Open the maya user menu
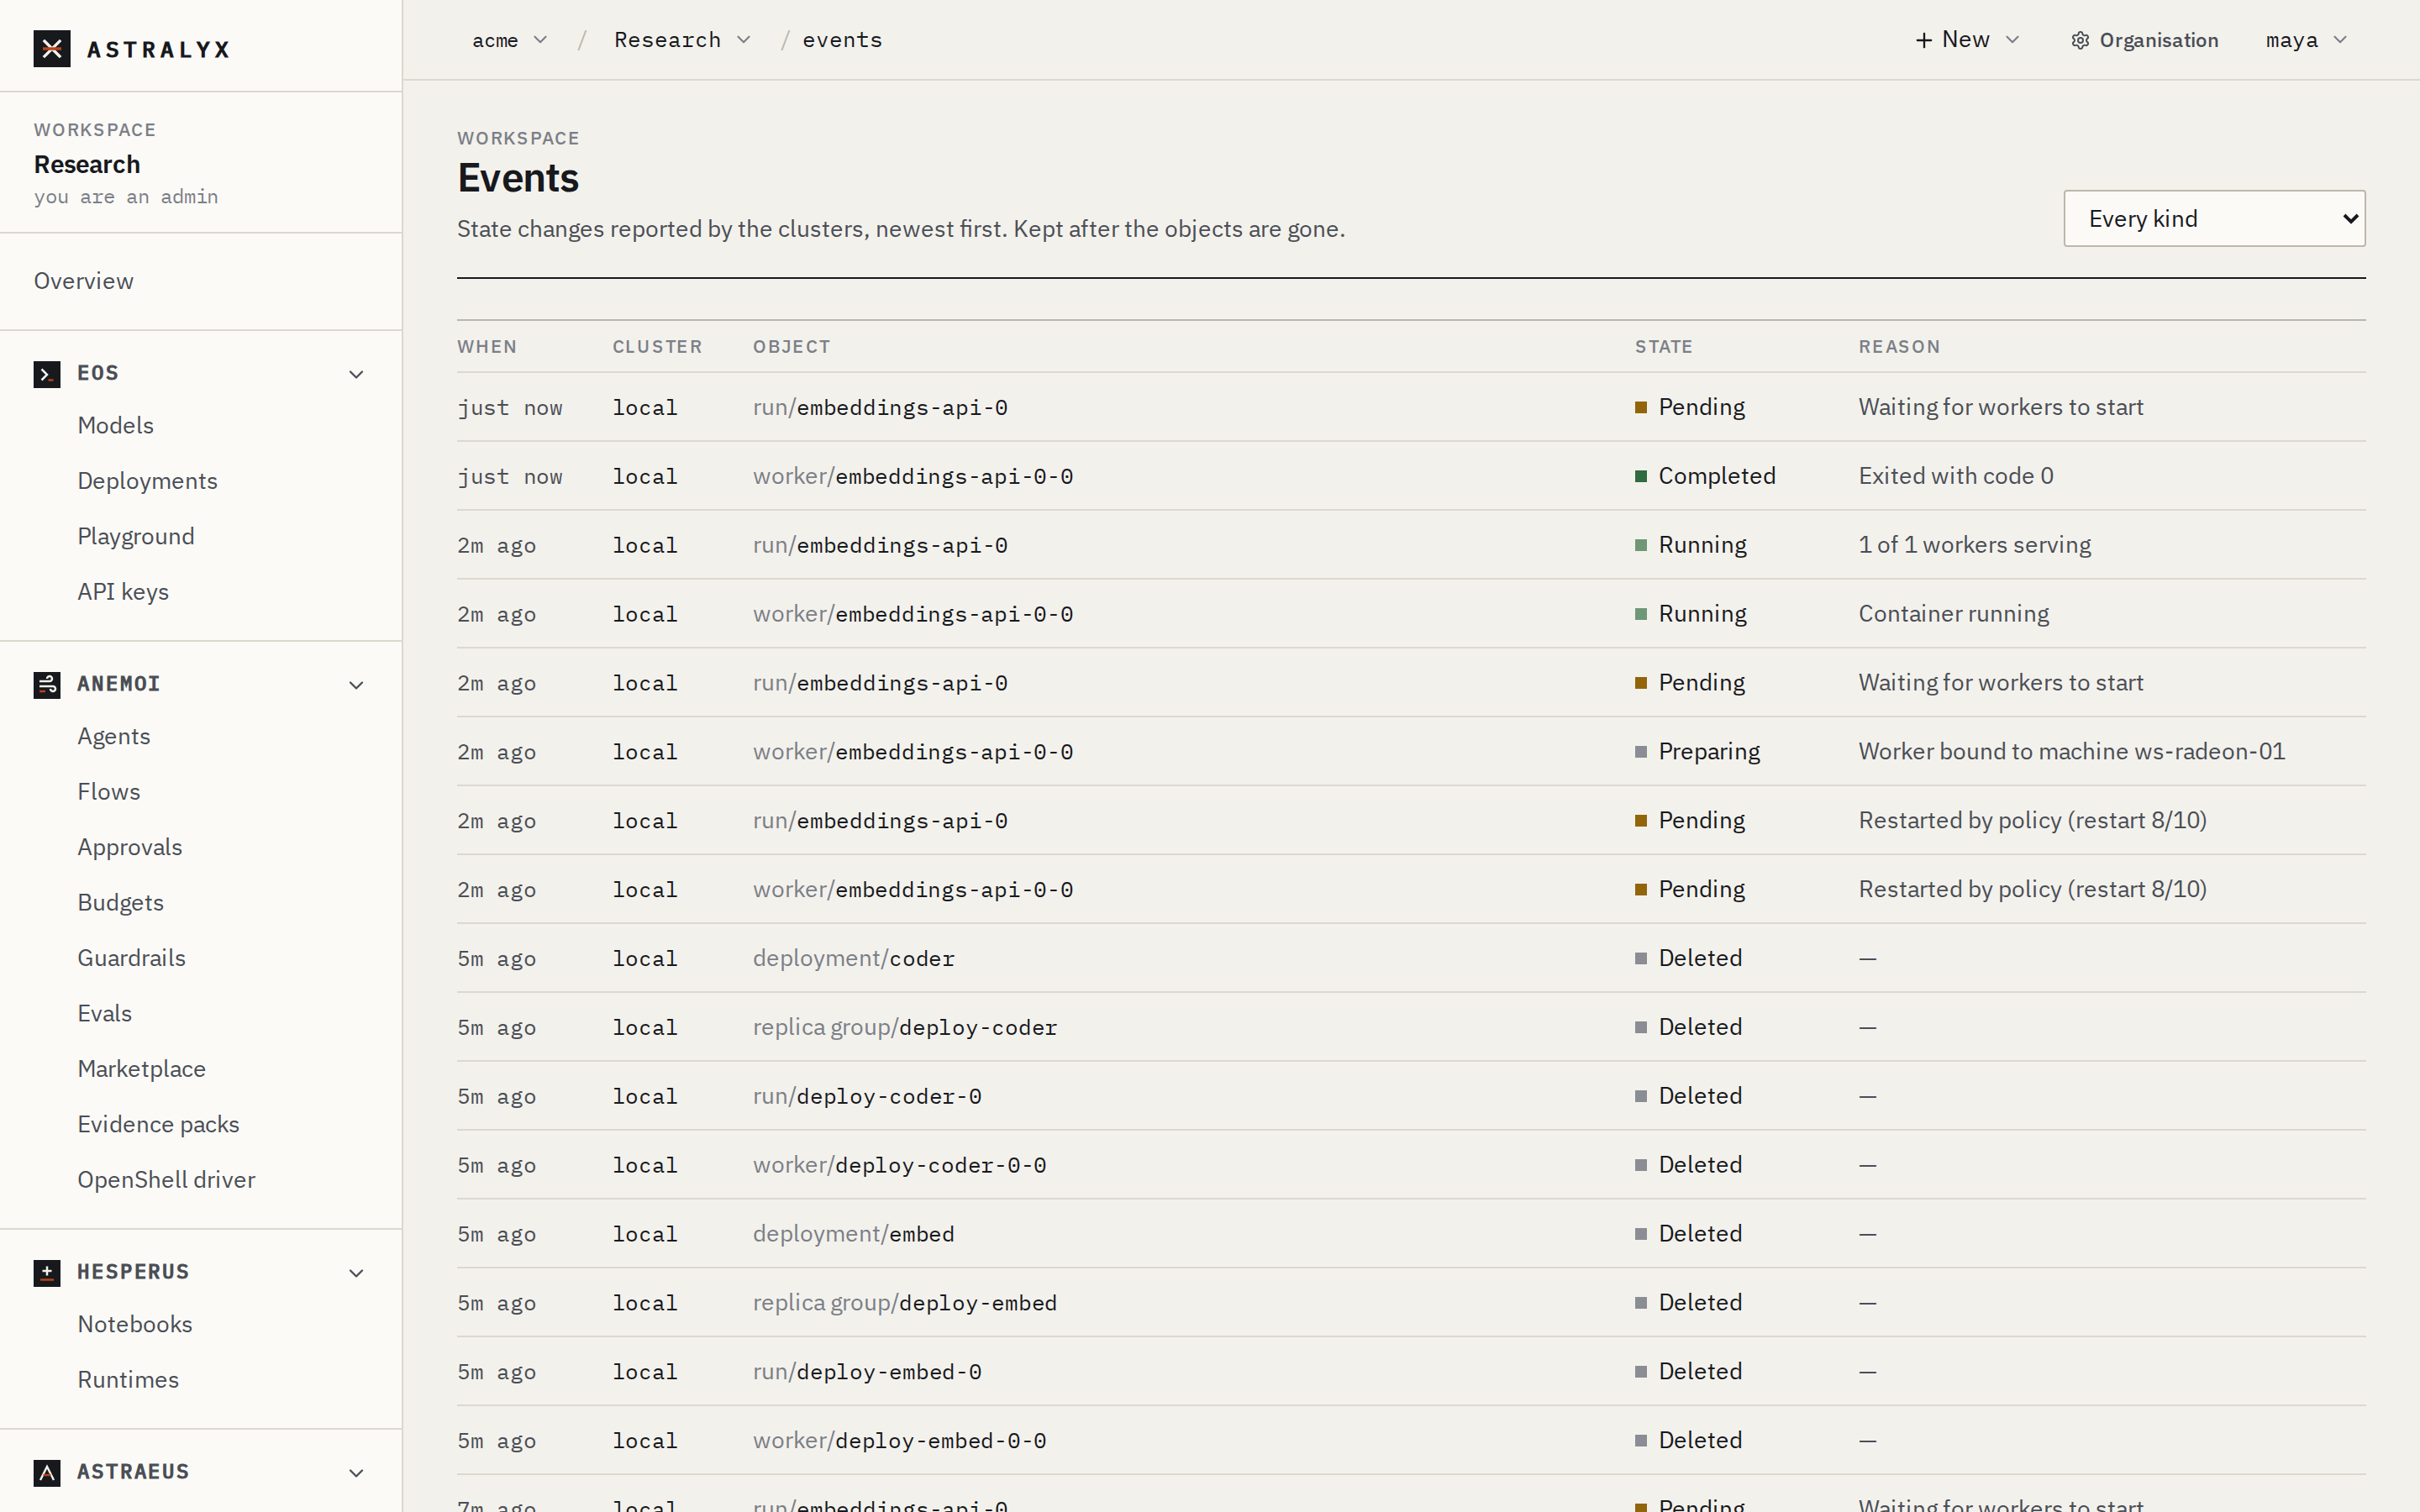This screenshot has height=1512, width=2420. coord(2306,40)
